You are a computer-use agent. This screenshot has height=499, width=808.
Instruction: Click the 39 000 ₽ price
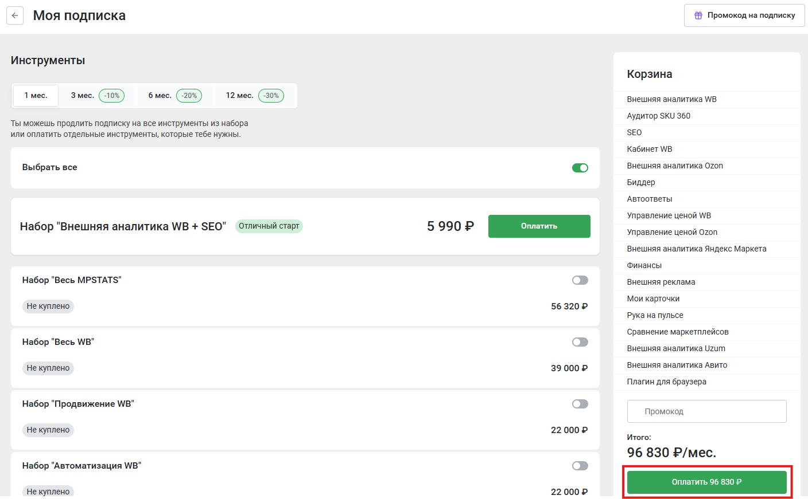click(x=569, y=368)
